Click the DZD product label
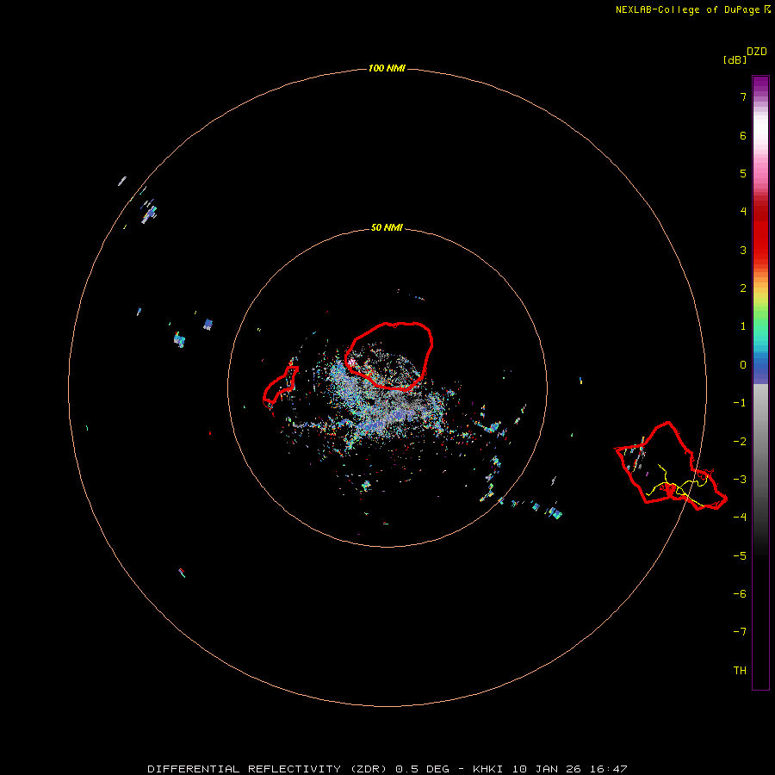Viewport: 775px width, 775px height. coord(757,52)
